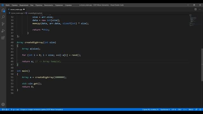Open the Правка menu
This screenshot has width=203, height=114.
[x=15, y=5]
